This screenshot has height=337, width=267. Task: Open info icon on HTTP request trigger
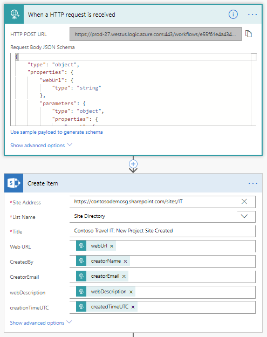[233, 15]
